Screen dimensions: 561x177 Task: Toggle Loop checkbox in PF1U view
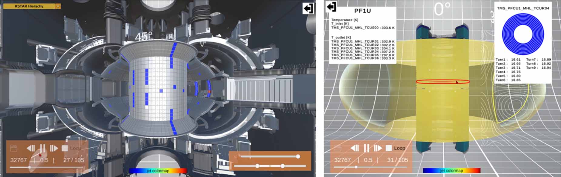(x=389, y=148)
